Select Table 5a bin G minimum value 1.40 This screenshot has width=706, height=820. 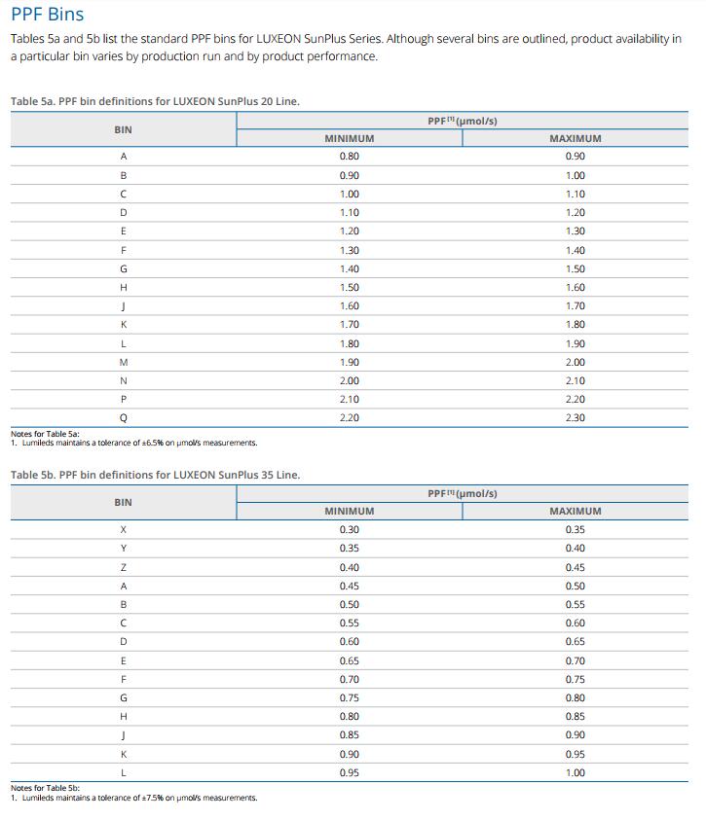[x=349, y=268]
